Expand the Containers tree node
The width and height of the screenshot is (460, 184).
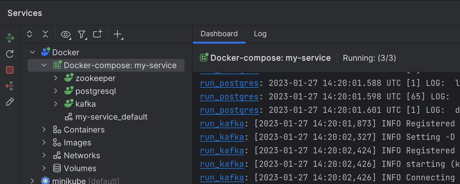tap(44, 129)
